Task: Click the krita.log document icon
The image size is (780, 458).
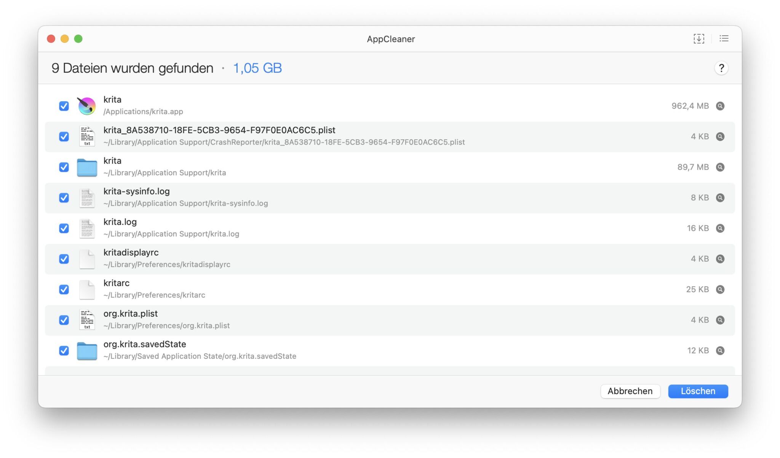Action: point(87,228)
